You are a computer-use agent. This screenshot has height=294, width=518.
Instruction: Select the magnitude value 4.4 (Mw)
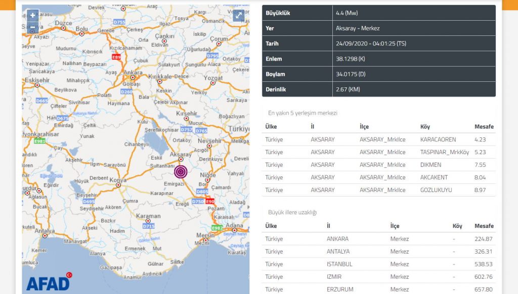tap(347, 13)
